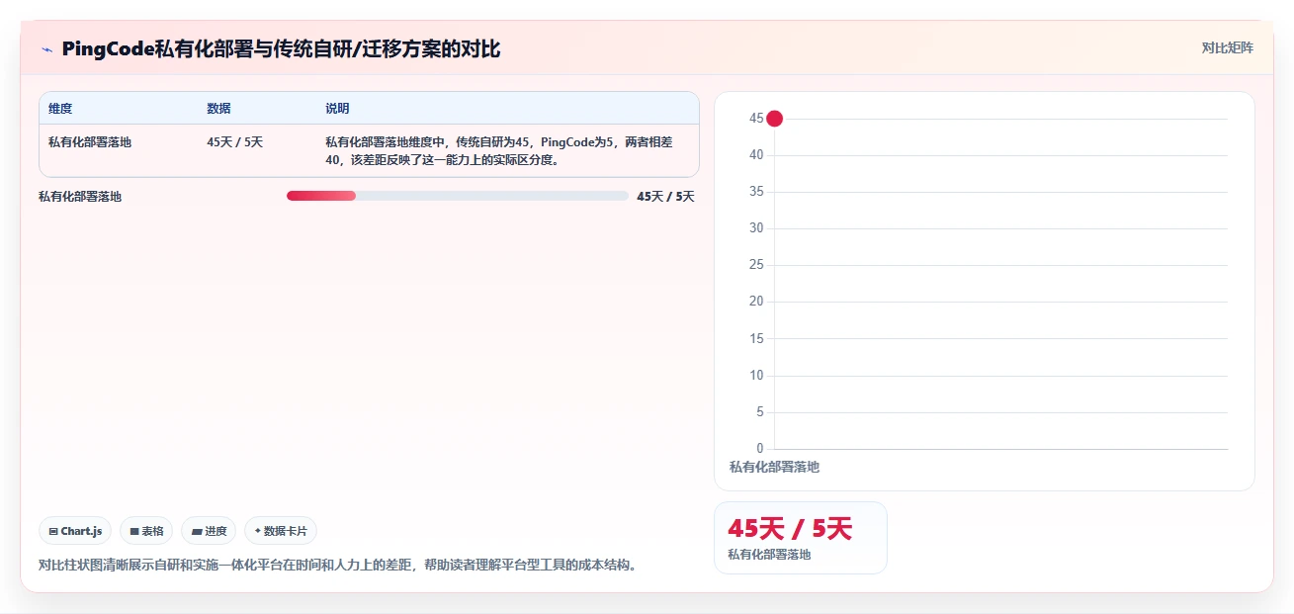This screenshot has height=614, width=1294.
Task: Click the chart x-axis label 私有化部署落地
Action: (774, 468)
